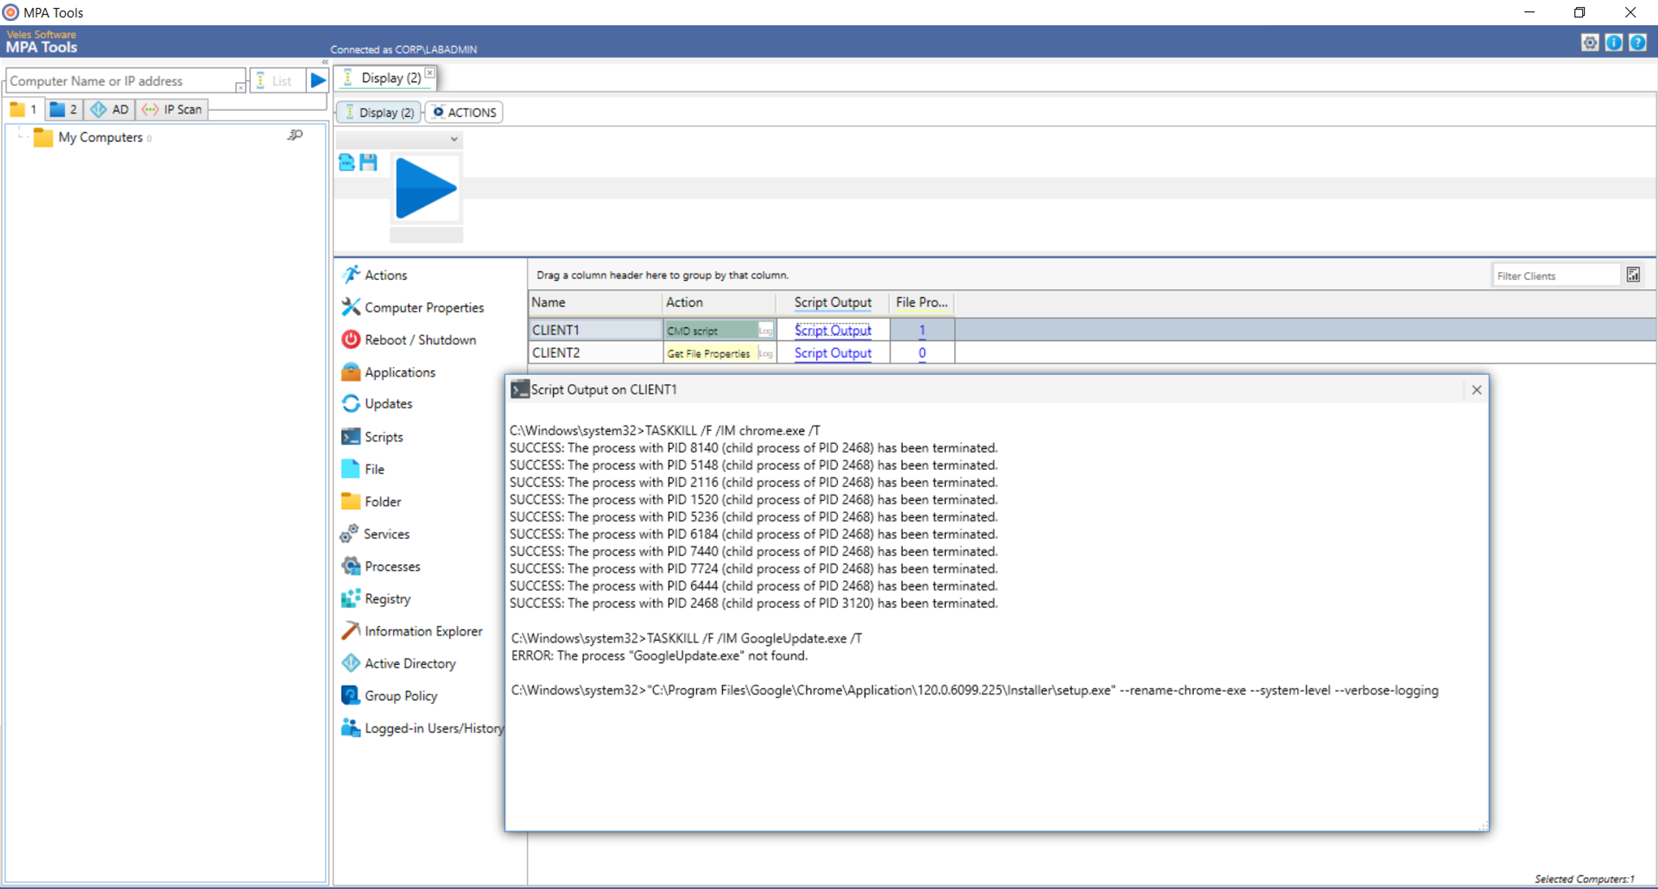Click the Filter Clients input field
Viewport: 1658px width, 889px height.
click(1556, 275)
